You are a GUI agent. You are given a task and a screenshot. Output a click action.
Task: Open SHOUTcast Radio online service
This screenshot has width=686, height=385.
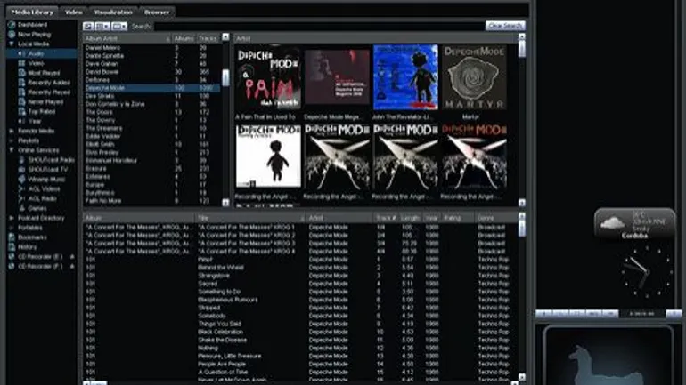53,161
